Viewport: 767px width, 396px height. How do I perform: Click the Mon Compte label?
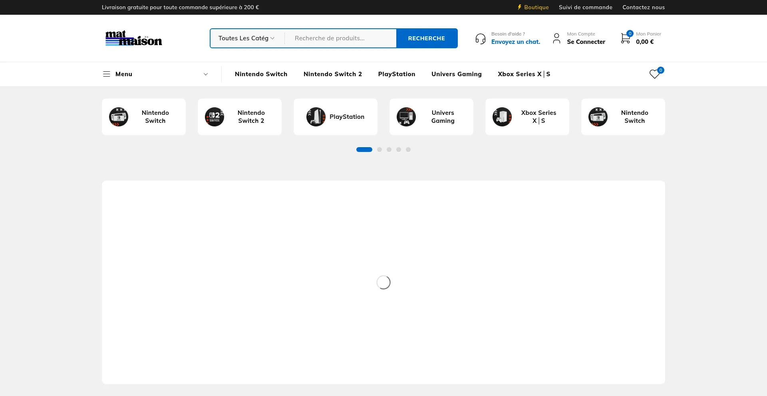click(x=581, y=34)
